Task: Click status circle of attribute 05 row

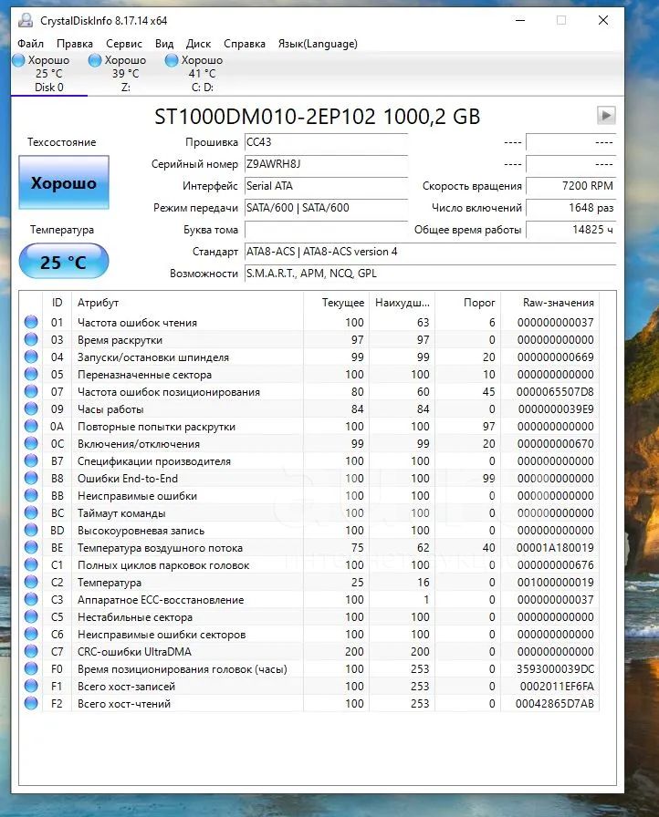Action: point(31,374)
